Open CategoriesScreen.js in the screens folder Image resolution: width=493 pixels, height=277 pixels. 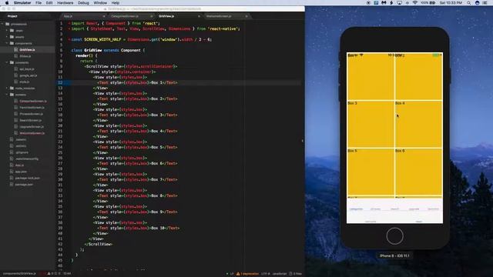pyautogui.click(x=33, y=101)
